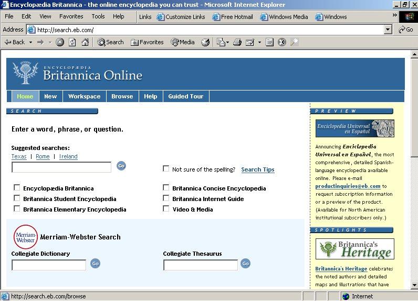Screen dimensions: 418x301
Task: Open the Mail button dropdown arrow
Action: tap(227, 42)
